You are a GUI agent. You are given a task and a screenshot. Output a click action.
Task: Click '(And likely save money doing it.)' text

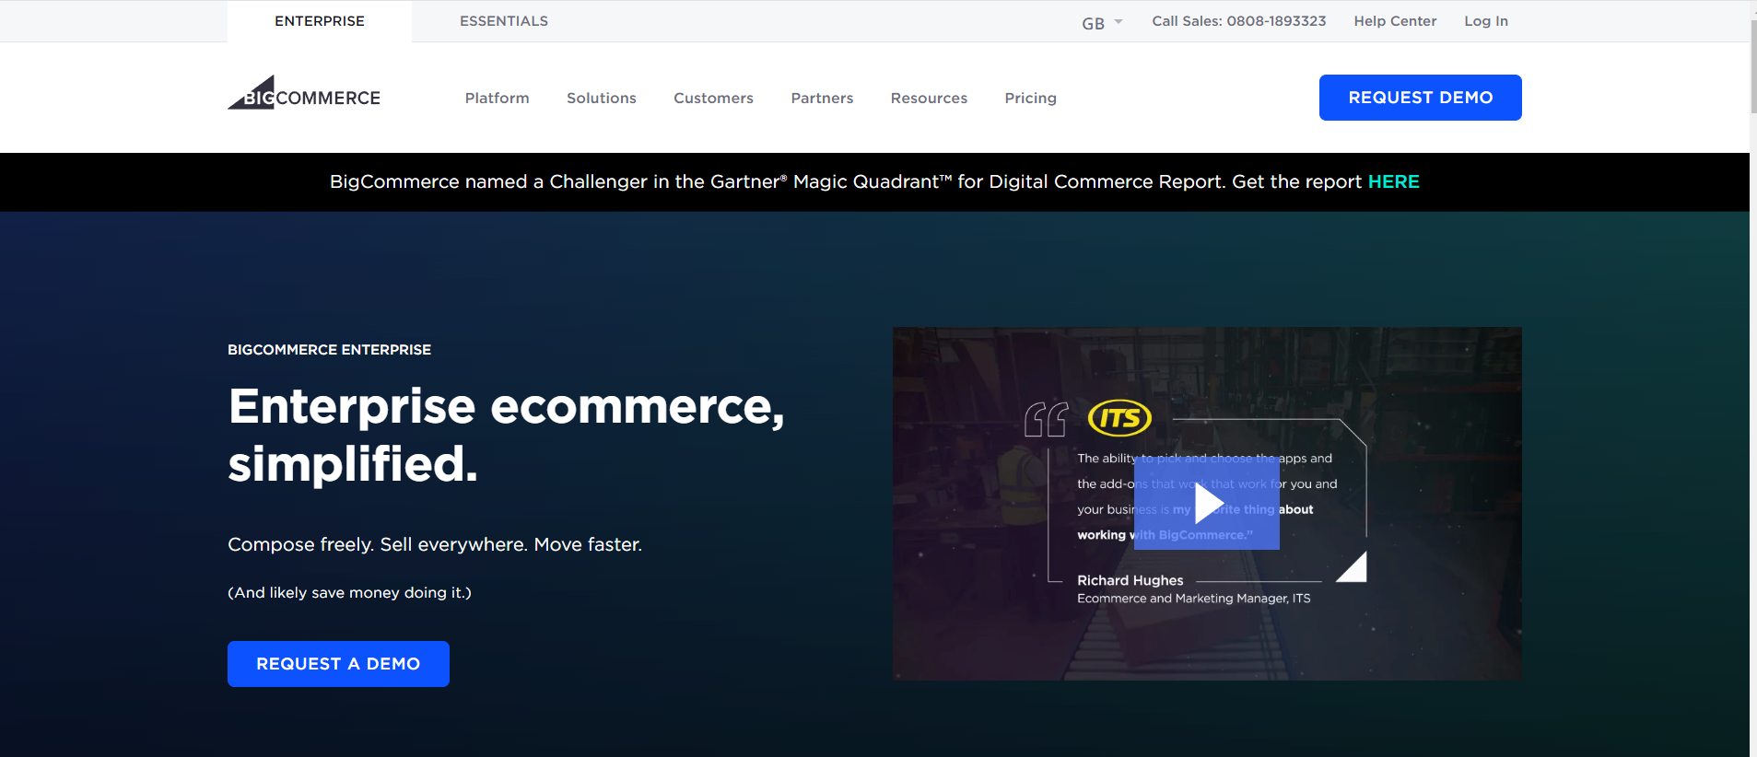[349, 593]
